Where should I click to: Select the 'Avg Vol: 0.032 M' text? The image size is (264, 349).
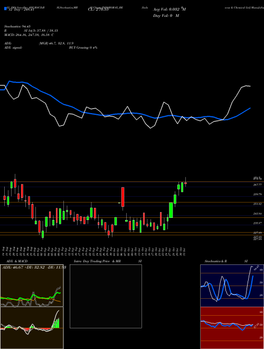(x=169, y=10)
